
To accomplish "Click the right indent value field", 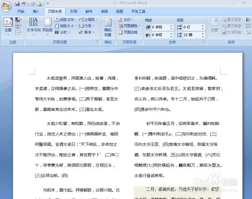I will [161, 35].
